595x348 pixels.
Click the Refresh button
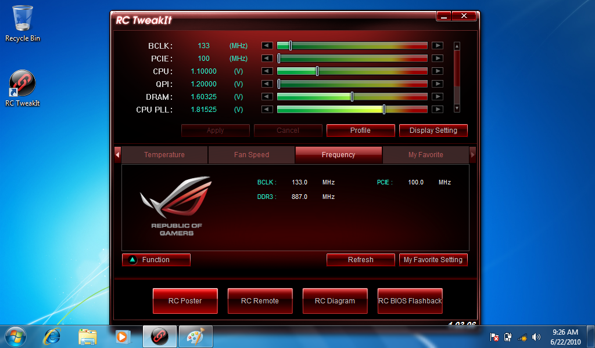point(360,260)
